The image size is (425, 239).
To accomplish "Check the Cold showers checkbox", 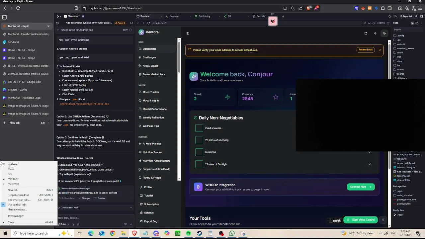I will [x=199, y=128].
